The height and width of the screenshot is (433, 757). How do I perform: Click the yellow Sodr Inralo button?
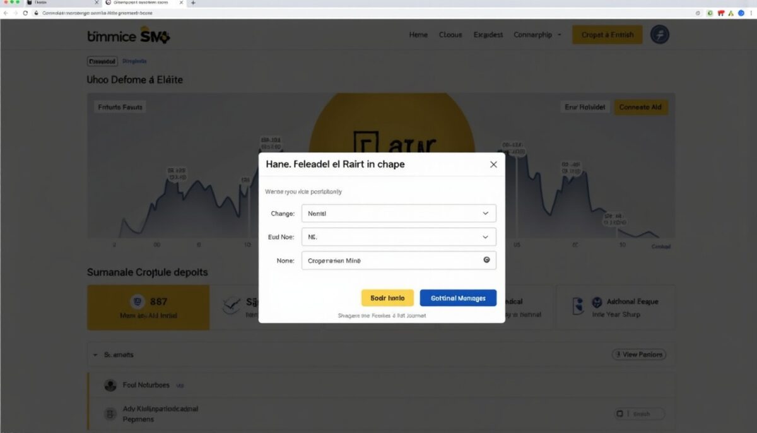pos(387,298)
